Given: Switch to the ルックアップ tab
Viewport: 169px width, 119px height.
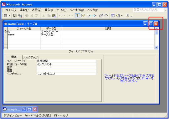Looking at the screenshot, I should pyautogui.click(x=30, y=57).
